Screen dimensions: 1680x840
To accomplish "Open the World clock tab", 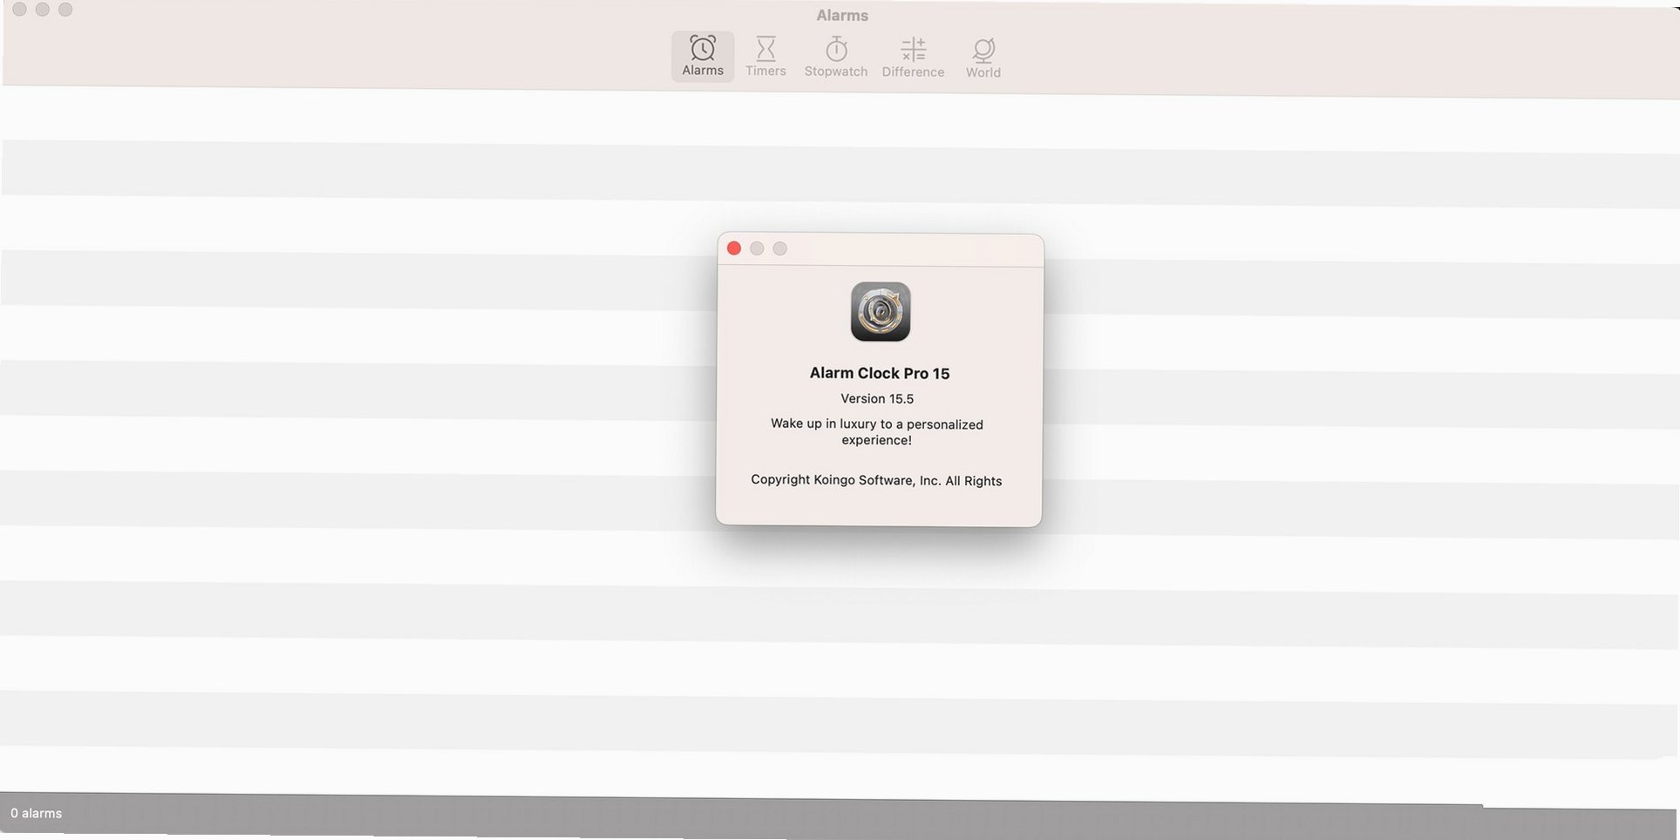I will (983, 58).
